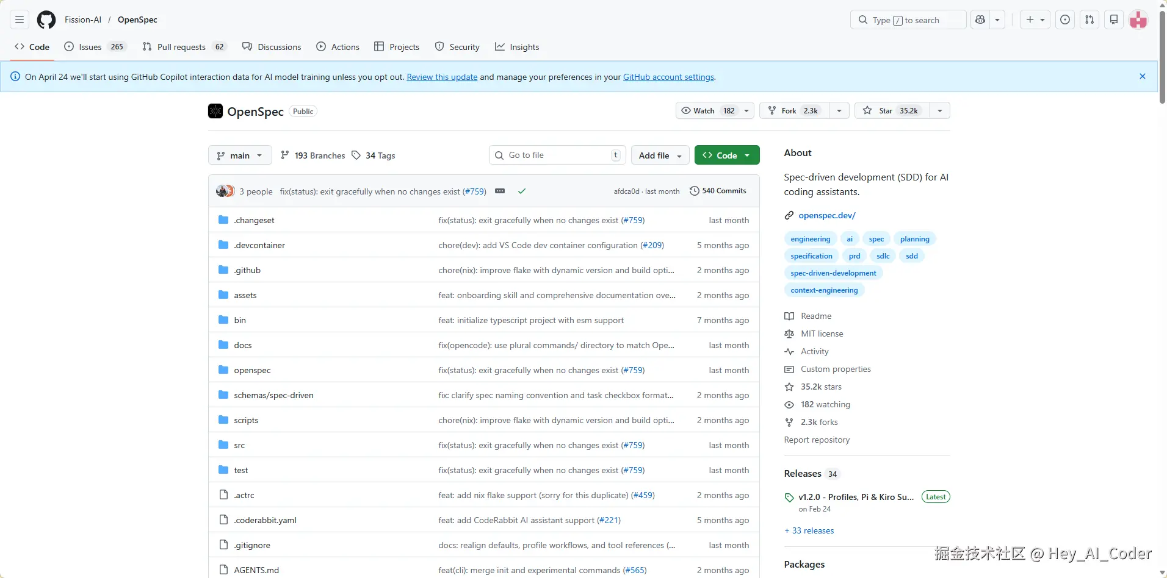This screenshot has width=1167, height=578.
Task: Open the docs folder
Action: [243, 345]
